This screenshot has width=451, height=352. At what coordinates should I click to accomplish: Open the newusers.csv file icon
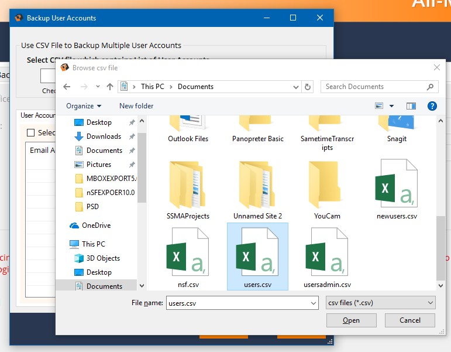tap(397, 189)
